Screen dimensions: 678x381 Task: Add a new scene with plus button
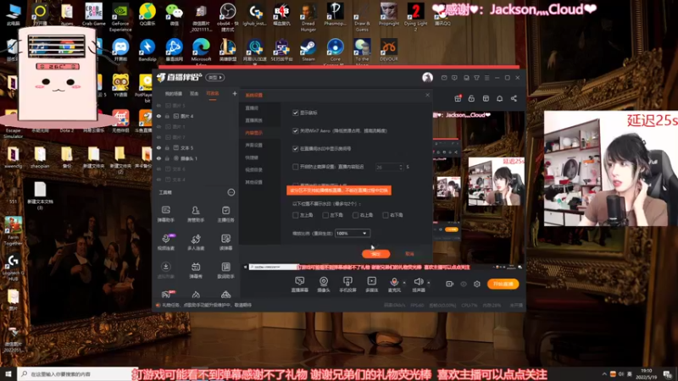(235, 93)
